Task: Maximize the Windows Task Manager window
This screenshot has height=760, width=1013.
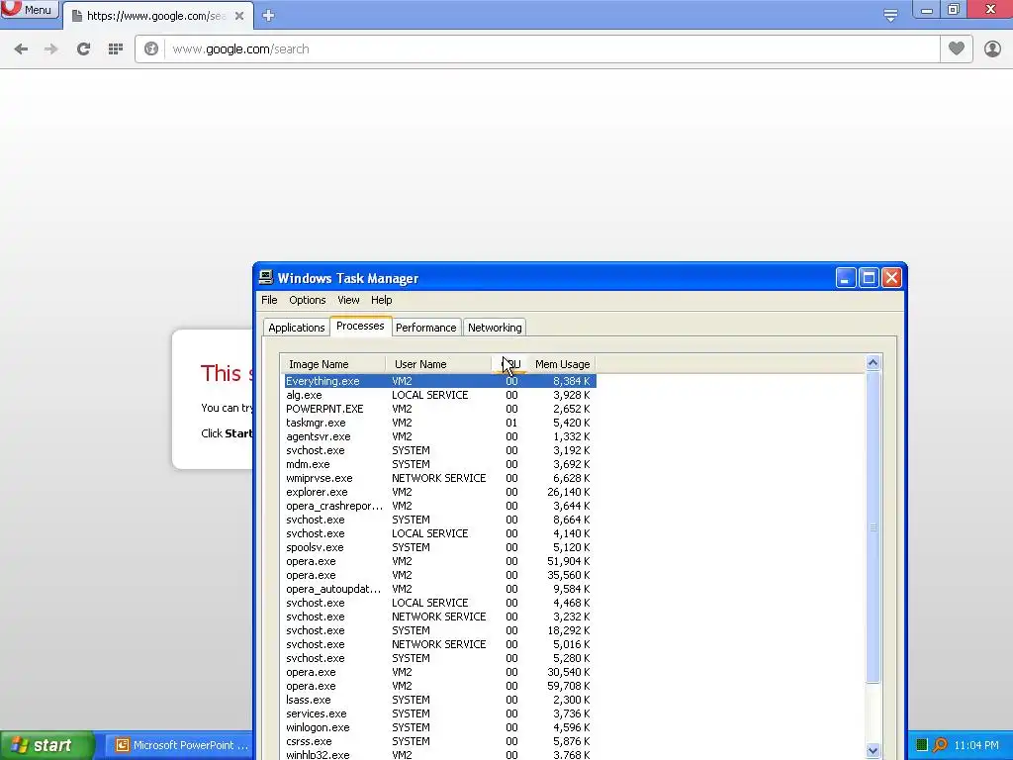Action: pos(869,278)
